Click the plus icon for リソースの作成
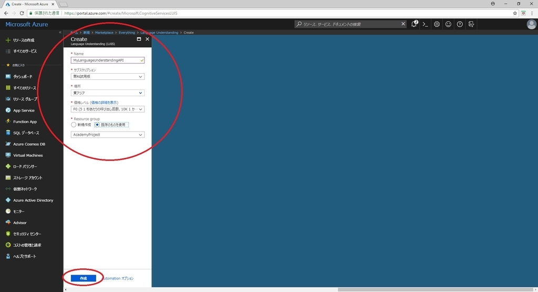The width and height of the screenshot is (538, 292). (8, 40)
